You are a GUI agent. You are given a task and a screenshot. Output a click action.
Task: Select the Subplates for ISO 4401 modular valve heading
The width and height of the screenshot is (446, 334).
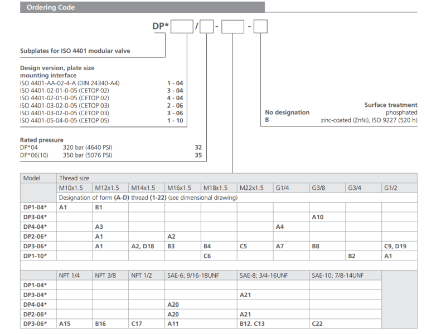[x=75, y=51]
